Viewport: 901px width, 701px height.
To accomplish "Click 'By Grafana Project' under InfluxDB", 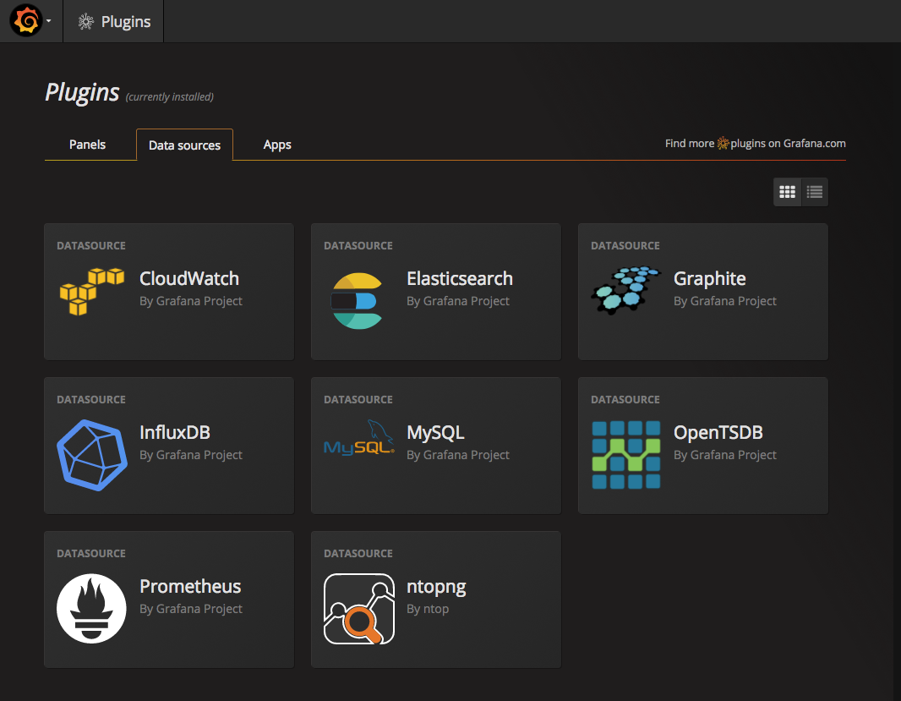I will (x=191, y=455).
